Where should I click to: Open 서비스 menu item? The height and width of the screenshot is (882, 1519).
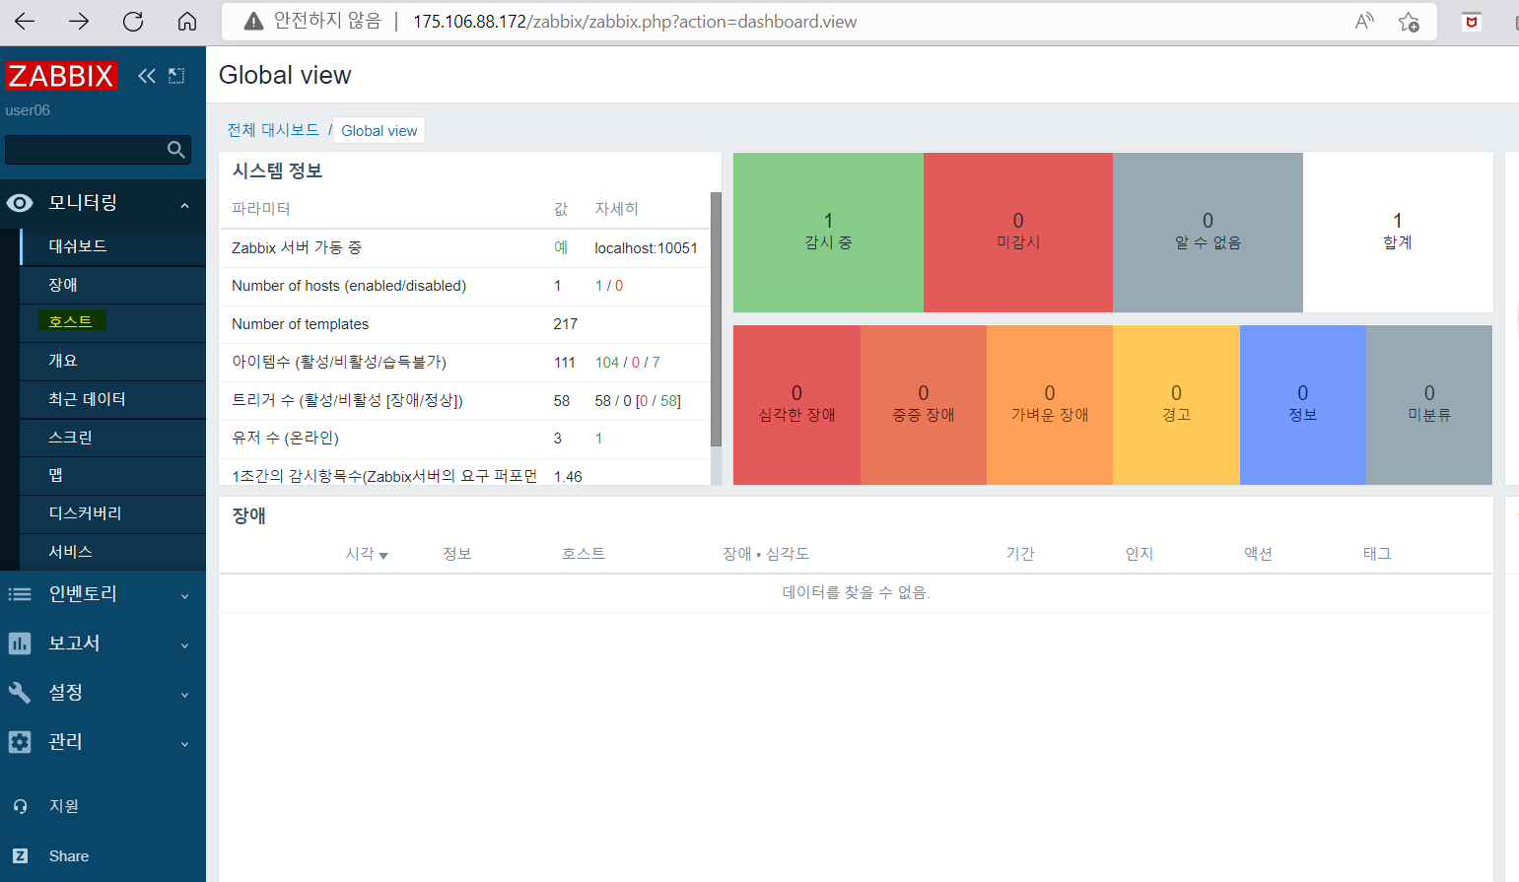coord(112,552)
